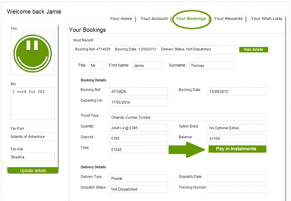Switch to the Your Account tab

pos(154,19)
